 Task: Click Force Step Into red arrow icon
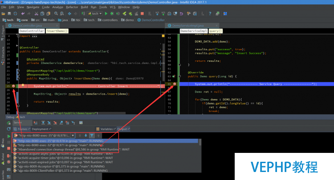click(55, 123)
